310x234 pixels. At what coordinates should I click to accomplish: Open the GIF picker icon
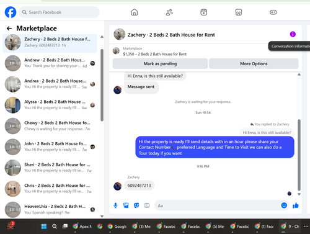pos(147,205)
